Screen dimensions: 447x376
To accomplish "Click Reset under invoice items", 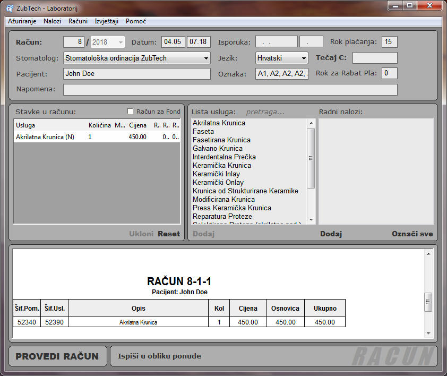I will (169, 234).
